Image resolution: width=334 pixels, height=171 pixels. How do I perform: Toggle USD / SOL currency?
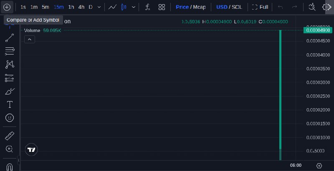coord(229,7)
